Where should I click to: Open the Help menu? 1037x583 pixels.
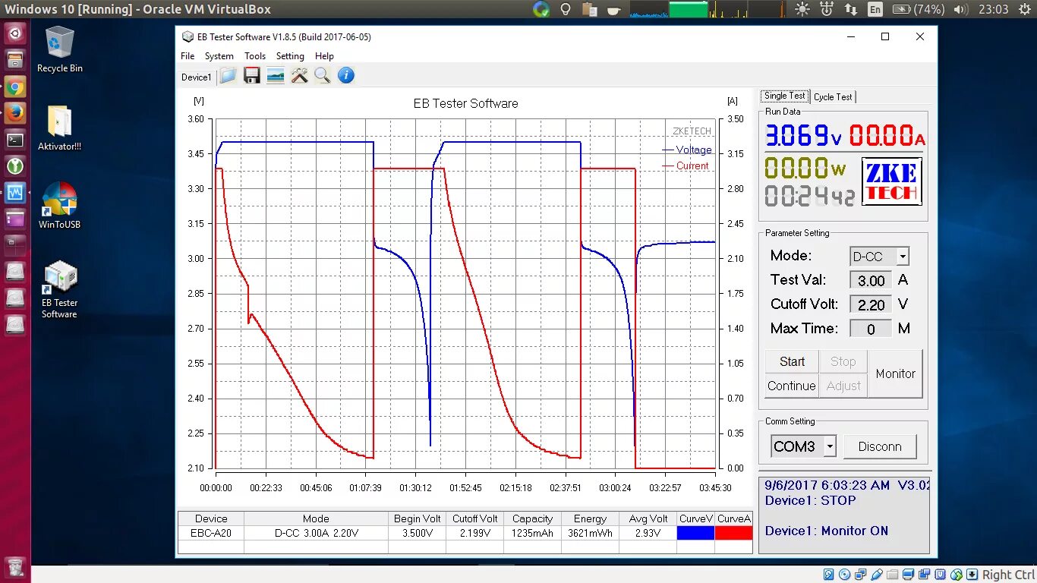pyautogui.click(x=324, y=56)
